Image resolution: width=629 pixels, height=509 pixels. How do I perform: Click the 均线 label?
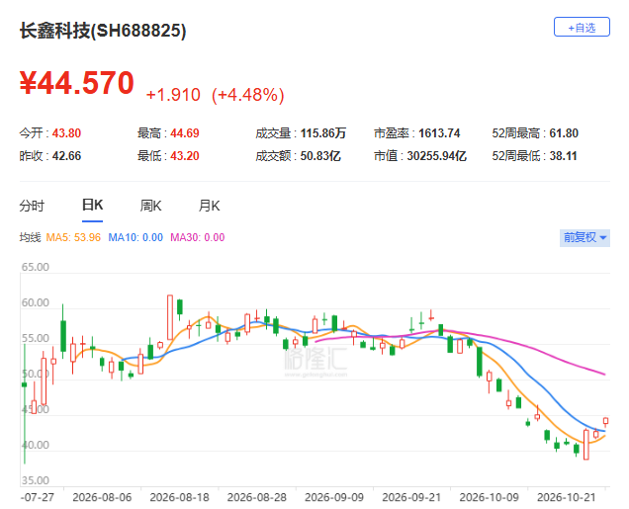pyautogui.click(x=30, y=237)
